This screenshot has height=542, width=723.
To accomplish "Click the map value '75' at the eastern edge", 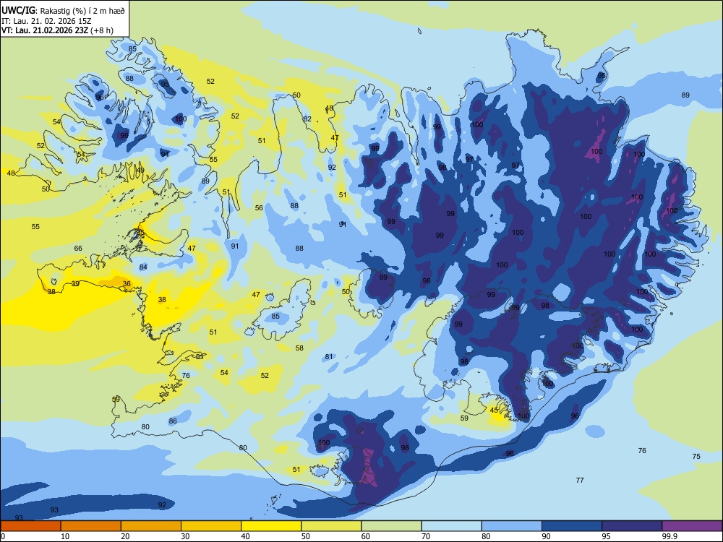I will 696,456.
